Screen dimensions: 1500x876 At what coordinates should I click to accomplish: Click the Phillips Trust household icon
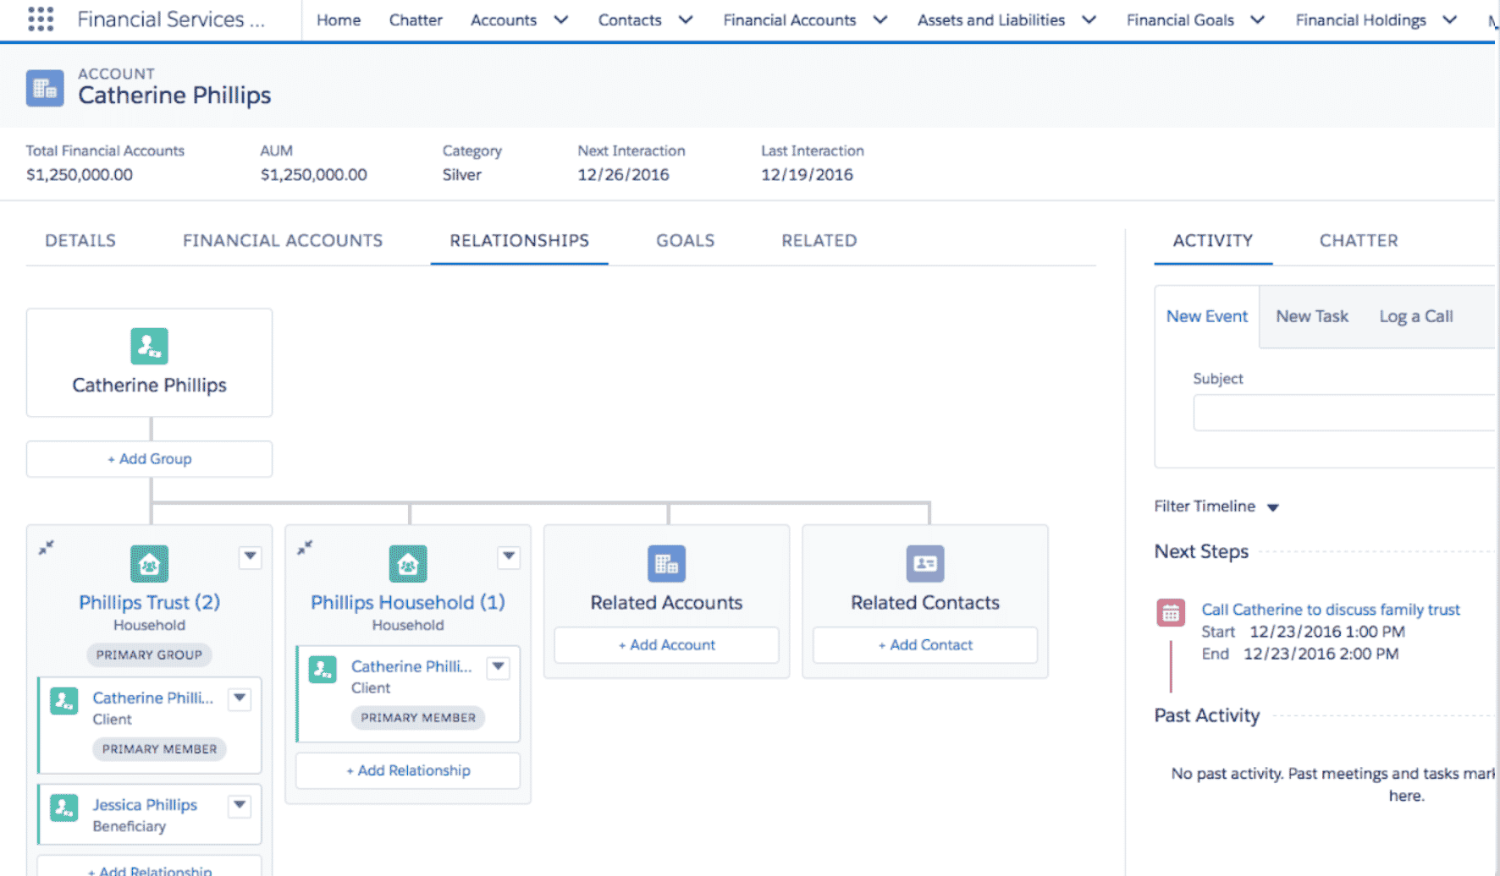click(x=149, y=564)
